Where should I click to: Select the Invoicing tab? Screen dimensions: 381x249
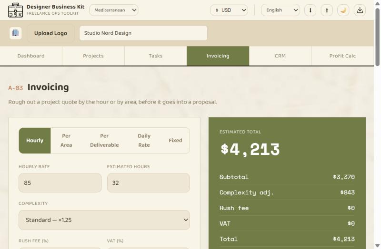[218, 56]
